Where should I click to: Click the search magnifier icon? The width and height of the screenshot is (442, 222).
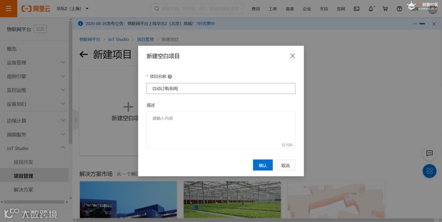(x=156, y=9)
